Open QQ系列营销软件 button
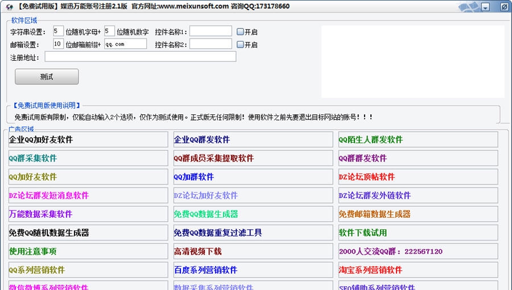 point(88,270)
